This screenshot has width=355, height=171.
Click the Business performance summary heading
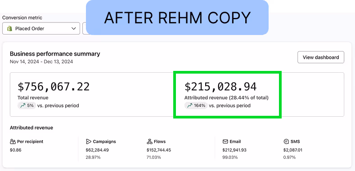55,54
